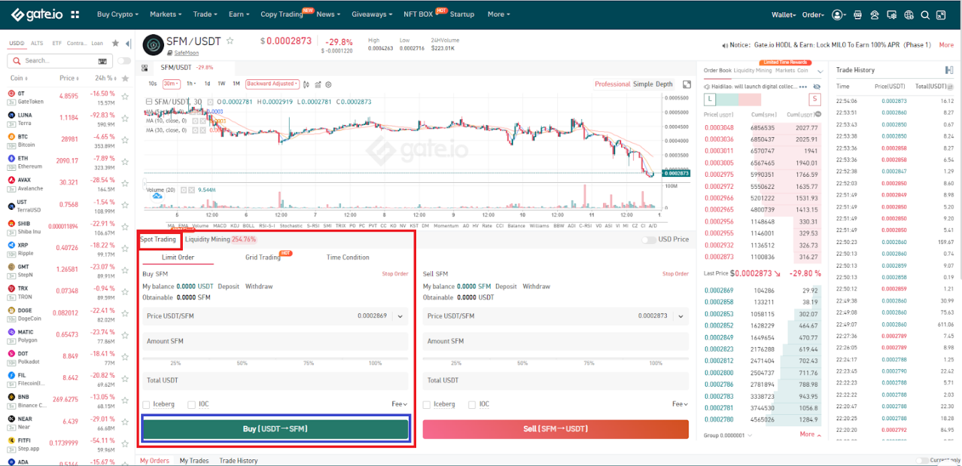The image size is (962, 466).
Task: Favorite the SFM/USDT pair star
Action: [230, 41]
